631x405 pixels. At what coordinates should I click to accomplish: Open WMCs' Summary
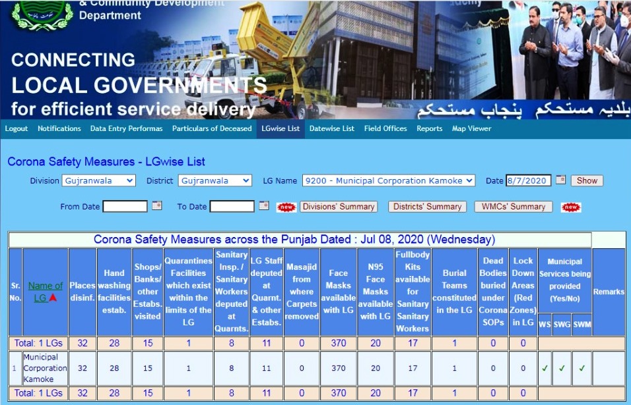point(514,207)
